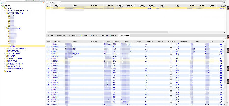The width and height of the screenshot is (229, 106).
Task: Expand the SC01 series folder in the tree
Action: [x=5, y=11]
